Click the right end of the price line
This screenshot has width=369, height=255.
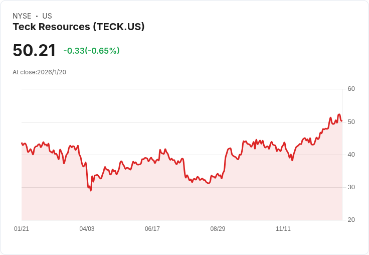[342, 120]
